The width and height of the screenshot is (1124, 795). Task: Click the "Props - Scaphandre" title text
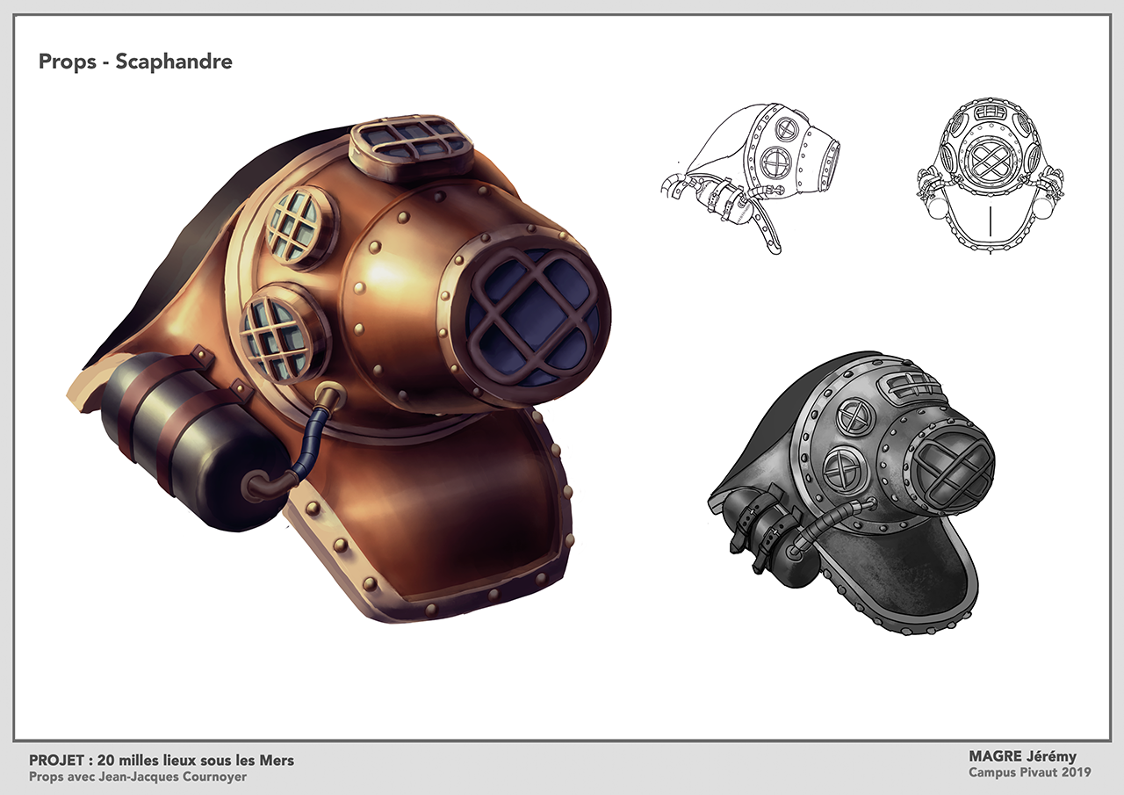pyautogui.click(x=135, y=62)
